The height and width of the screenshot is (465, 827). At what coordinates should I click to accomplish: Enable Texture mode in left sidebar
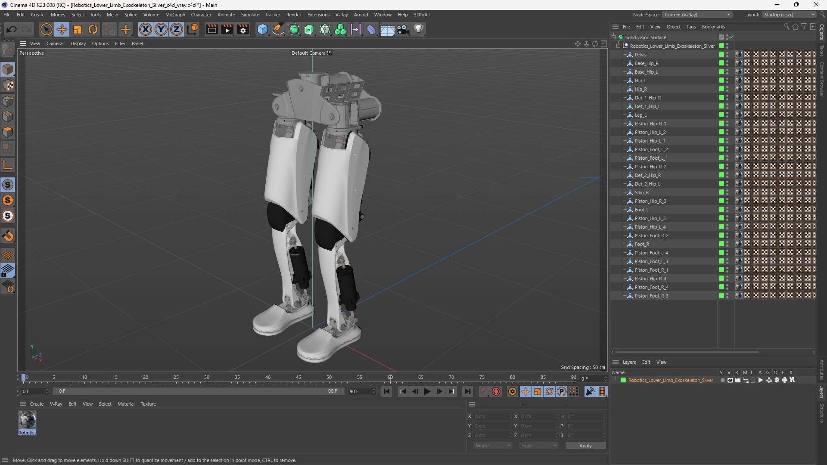(x=8, y=85)
